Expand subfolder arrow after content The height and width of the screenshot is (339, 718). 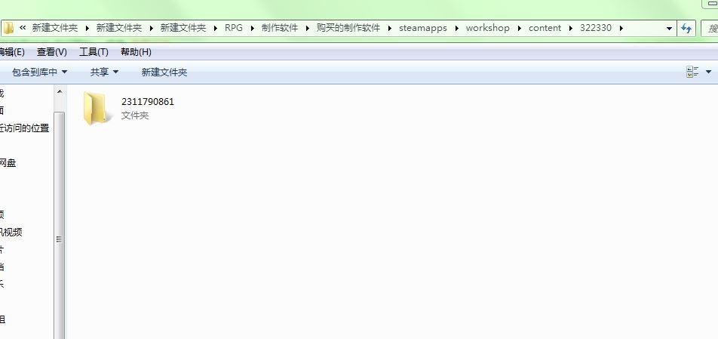click(x=570, y=28)
